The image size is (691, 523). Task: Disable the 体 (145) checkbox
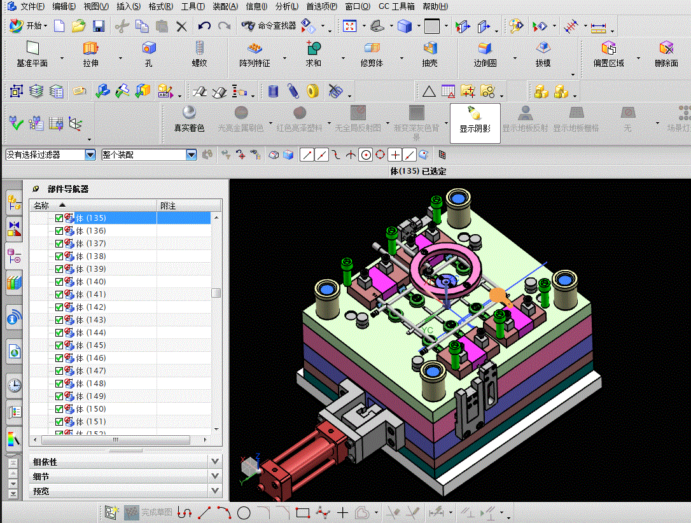coord(59,345)
